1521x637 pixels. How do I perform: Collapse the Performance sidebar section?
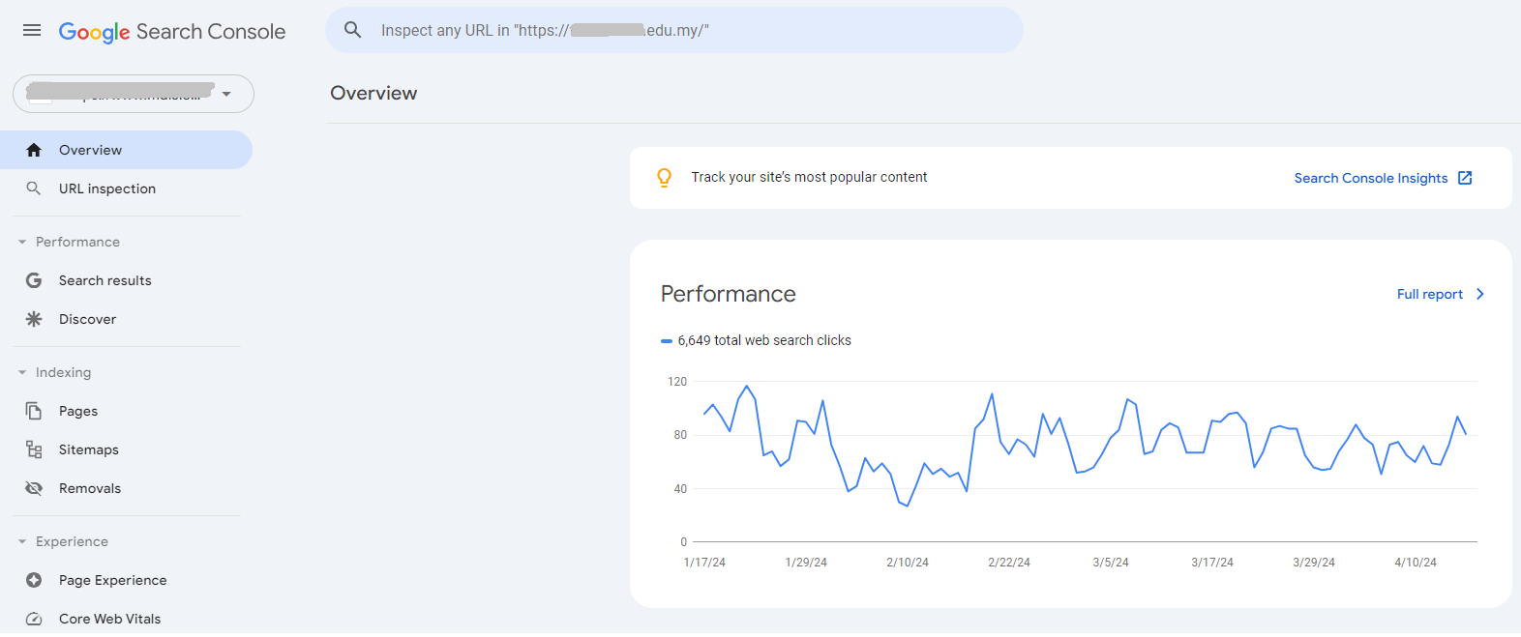[22, 242]
